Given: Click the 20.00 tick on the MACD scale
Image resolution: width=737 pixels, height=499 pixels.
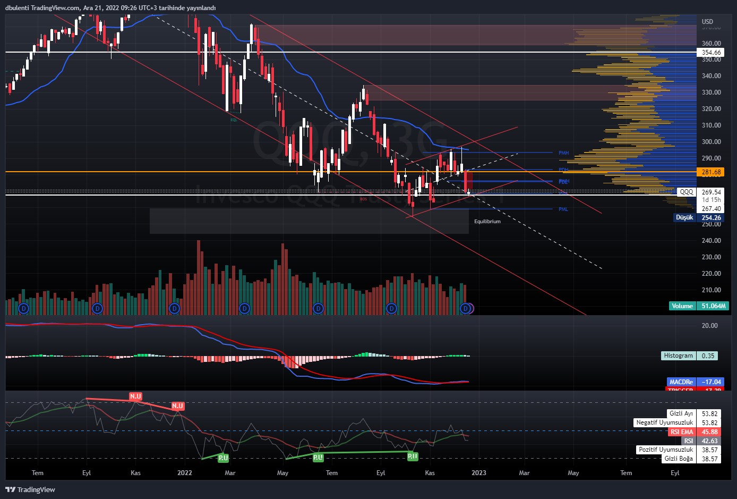Looking at the screenshot, I should (x=710, y=326).
